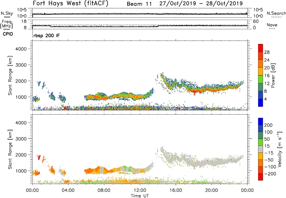286x198 pixels.
Task: Click the 'N.Search' legend label
Action: coord(276,13)
